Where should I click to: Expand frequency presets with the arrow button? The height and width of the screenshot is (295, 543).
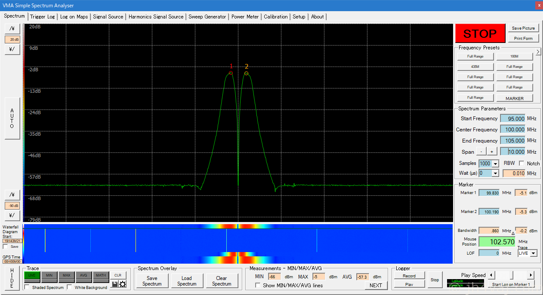click(x=538, y=52)
